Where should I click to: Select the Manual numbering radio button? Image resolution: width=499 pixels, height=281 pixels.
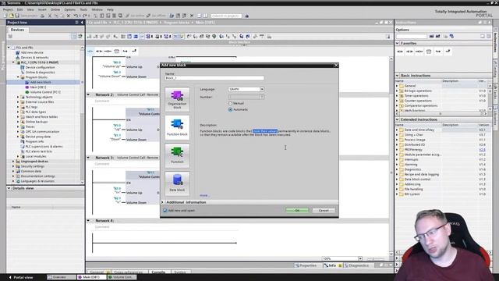pyautogui.click(x=231, y=104)
